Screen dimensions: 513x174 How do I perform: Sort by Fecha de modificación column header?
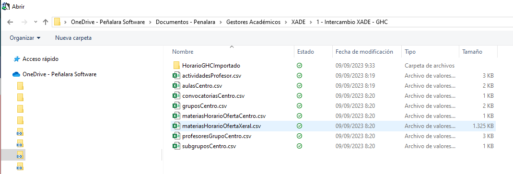(364, 52)
